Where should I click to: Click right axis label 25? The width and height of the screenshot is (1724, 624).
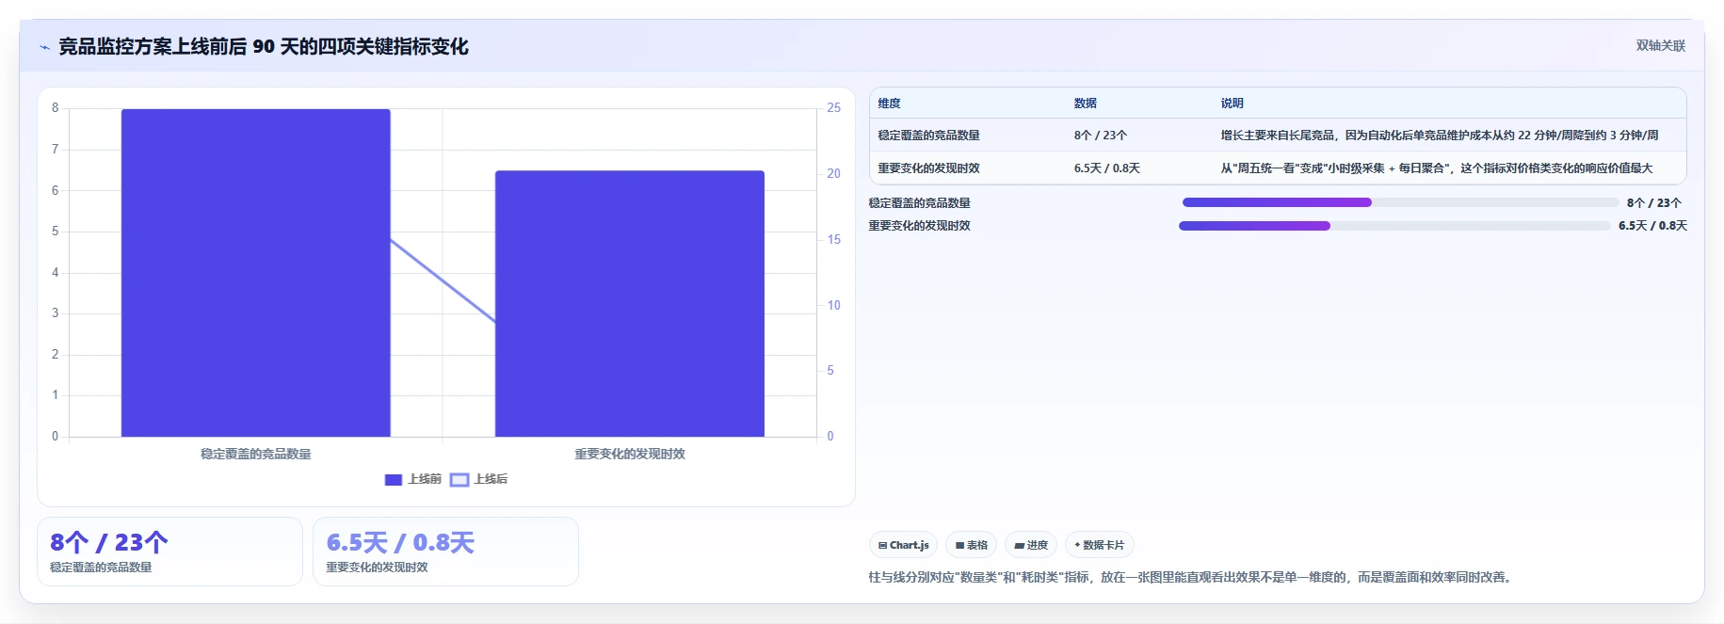(x=834, y=108)
